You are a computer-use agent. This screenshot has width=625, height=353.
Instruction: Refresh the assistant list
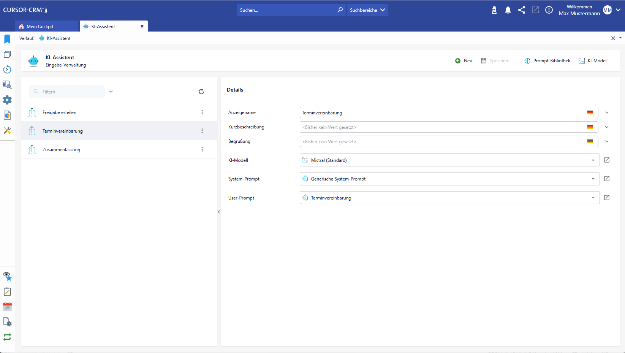tap(201, 92)
